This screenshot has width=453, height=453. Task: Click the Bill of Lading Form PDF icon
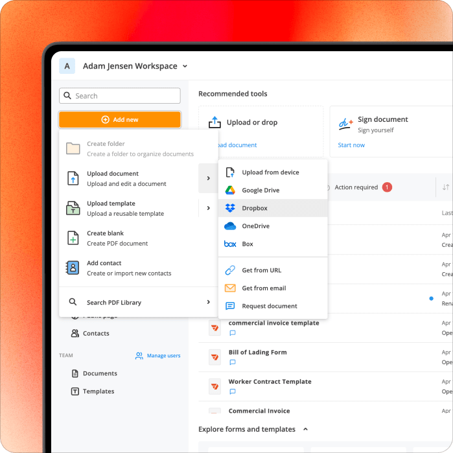click(x=215, y=357)
